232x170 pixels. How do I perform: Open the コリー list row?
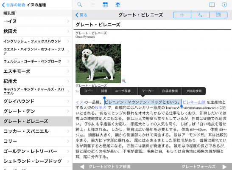coord(36,141)
